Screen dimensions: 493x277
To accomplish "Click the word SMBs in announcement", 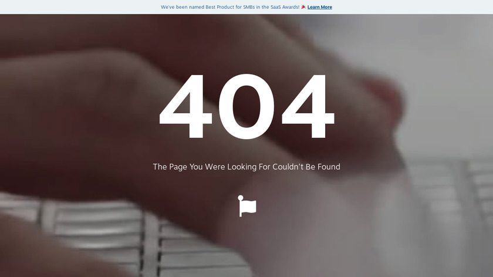I will (249, 7).
